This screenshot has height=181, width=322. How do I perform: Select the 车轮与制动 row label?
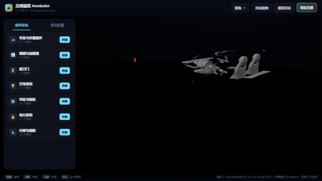[27, 100]
